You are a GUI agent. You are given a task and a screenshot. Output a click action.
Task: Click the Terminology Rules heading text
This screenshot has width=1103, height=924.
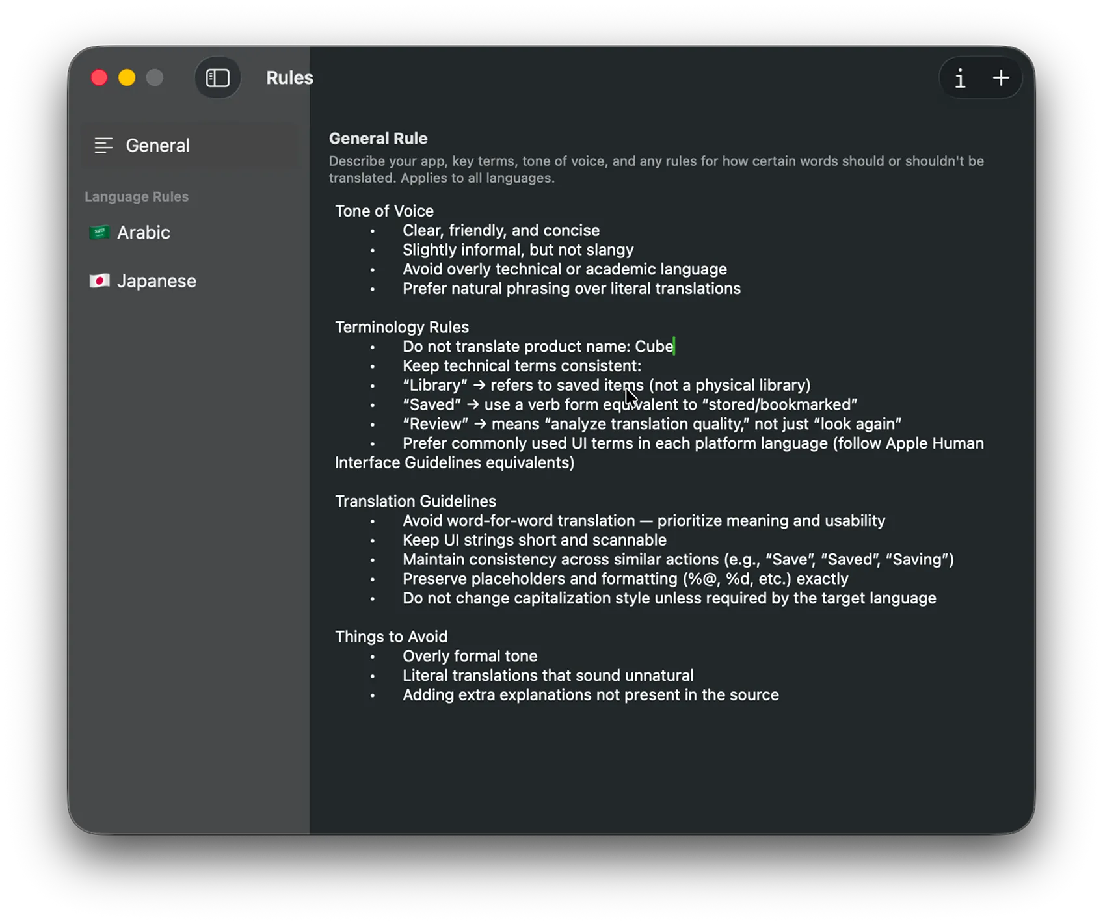401,327
